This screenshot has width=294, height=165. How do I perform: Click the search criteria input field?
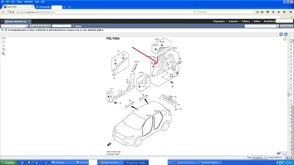[261, 26]
